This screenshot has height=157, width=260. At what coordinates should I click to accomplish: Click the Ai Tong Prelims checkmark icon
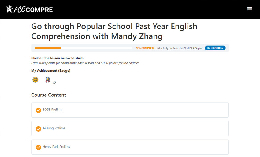(38, 129)
